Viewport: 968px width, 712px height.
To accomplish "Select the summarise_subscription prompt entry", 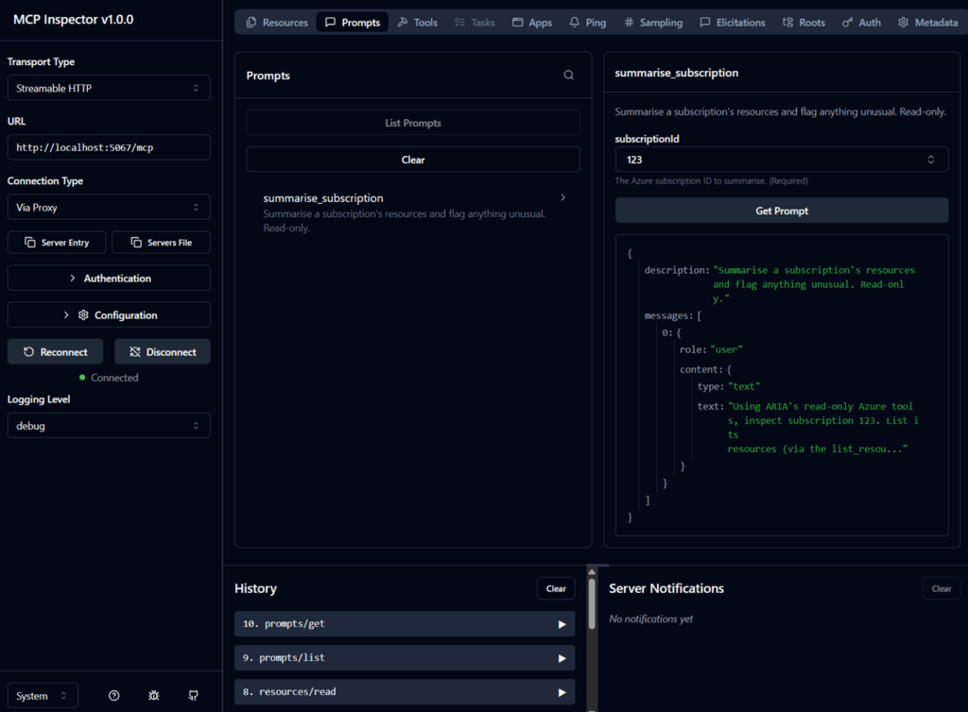I will (x=413, y=212).
